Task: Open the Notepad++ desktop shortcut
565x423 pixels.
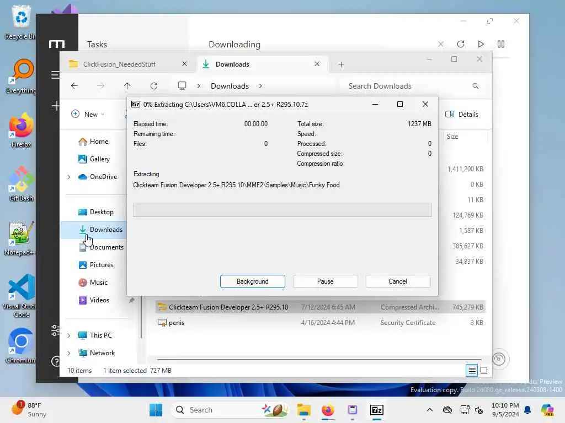Action: 19,238
